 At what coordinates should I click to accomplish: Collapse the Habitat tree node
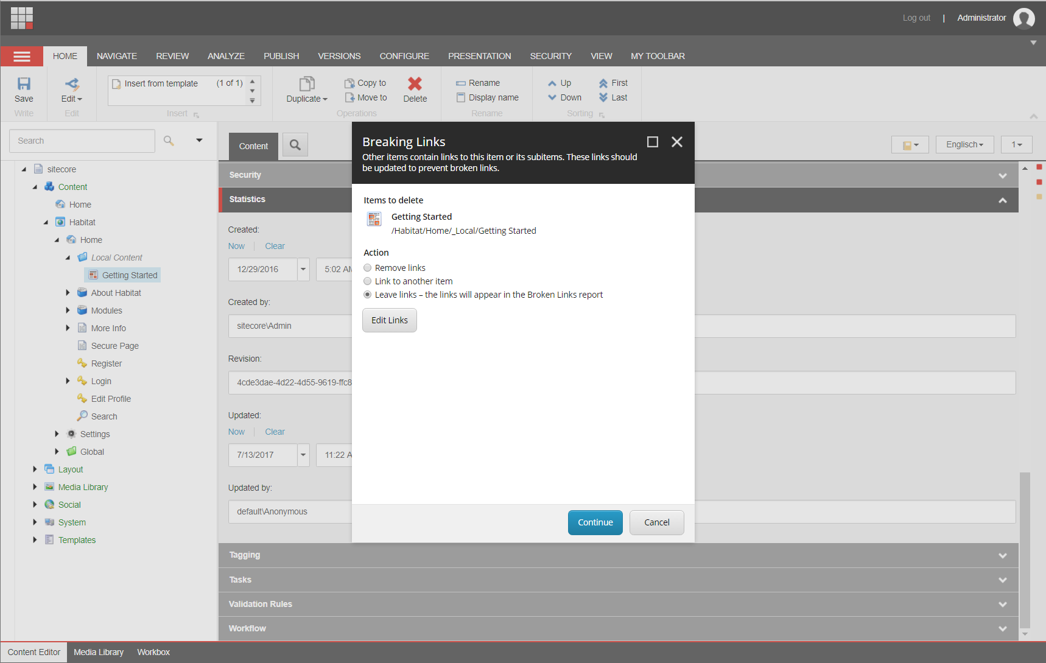tap(46, 222)
